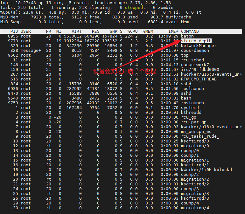The image size is (245, 214).
Task: Select the R state of top process
Action: 121,55
